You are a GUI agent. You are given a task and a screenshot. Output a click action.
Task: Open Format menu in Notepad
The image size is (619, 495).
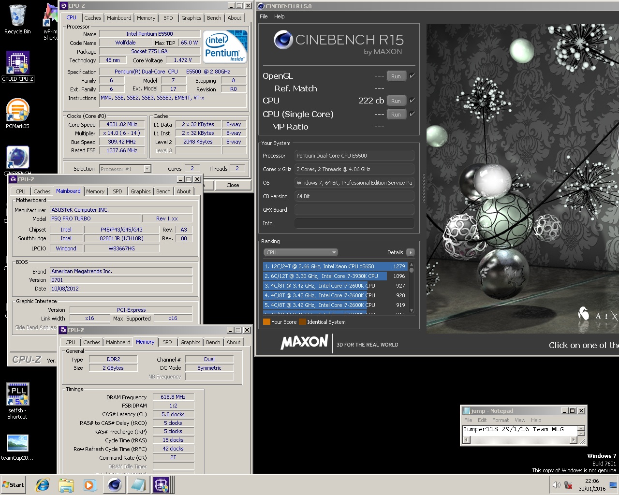(501, 420)
